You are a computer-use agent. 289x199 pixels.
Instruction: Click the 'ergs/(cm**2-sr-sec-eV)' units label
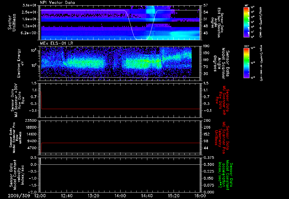pos(261,63)
